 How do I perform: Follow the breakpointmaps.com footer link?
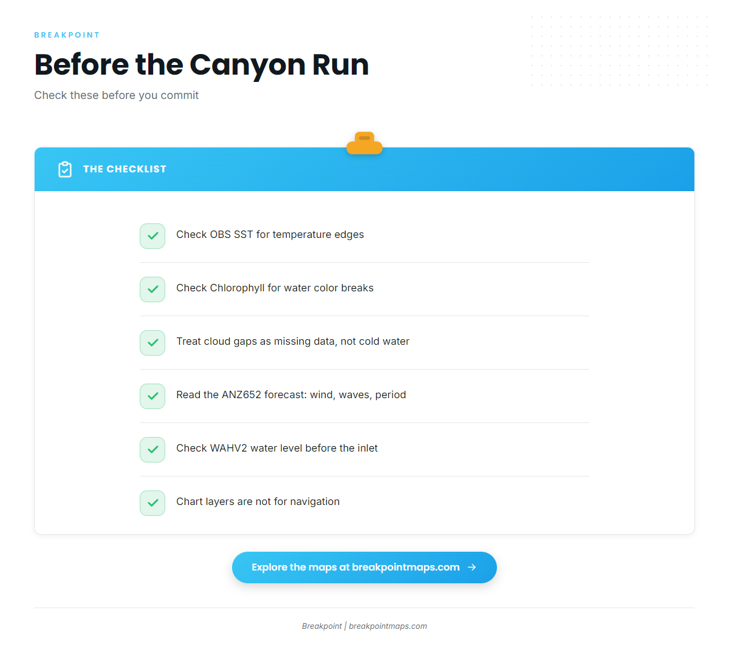click(388, 626)
